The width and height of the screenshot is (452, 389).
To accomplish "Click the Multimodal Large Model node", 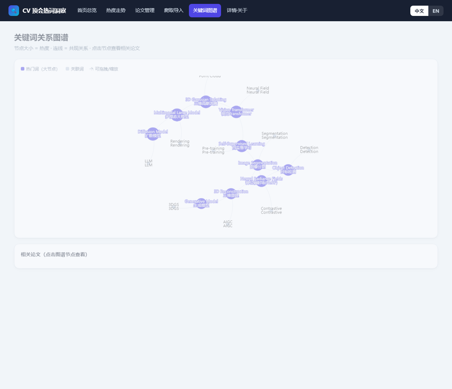I will (x=177, y=115).
